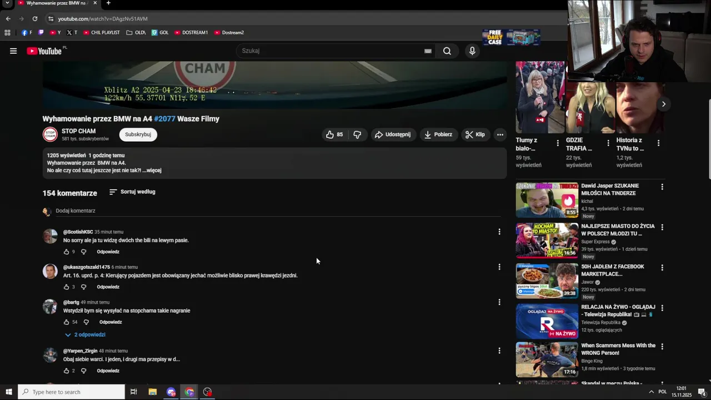Start voice search with microphone icon
The image size is (711, 400).
[x=472, y=51]
